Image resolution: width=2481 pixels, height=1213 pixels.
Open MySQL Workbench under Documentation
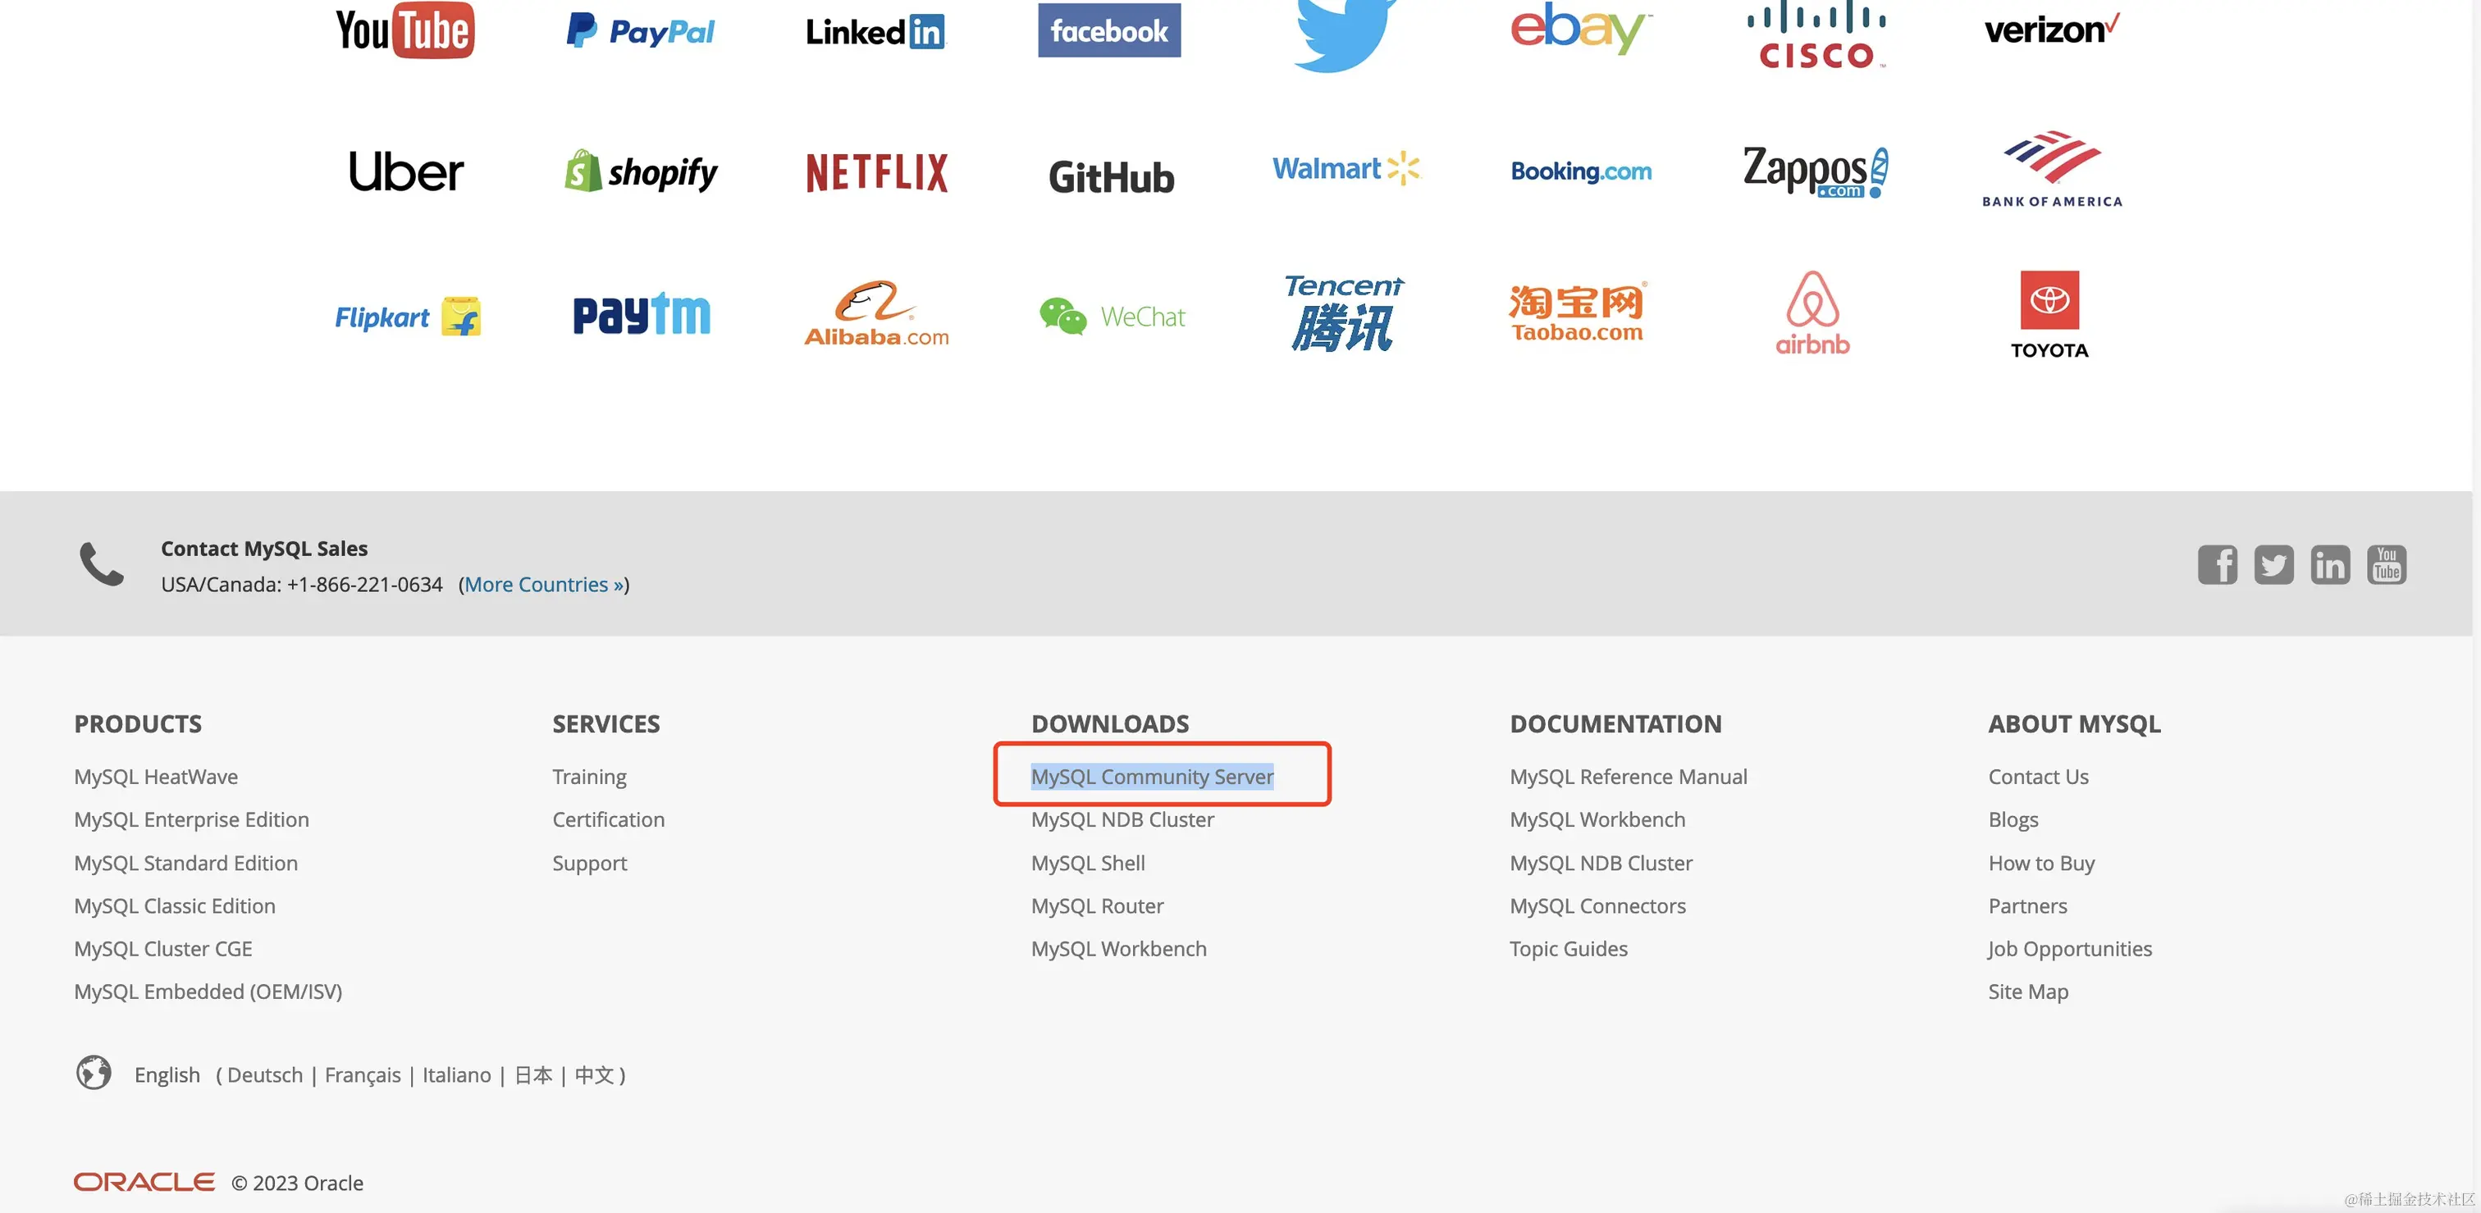(1597, 819)
